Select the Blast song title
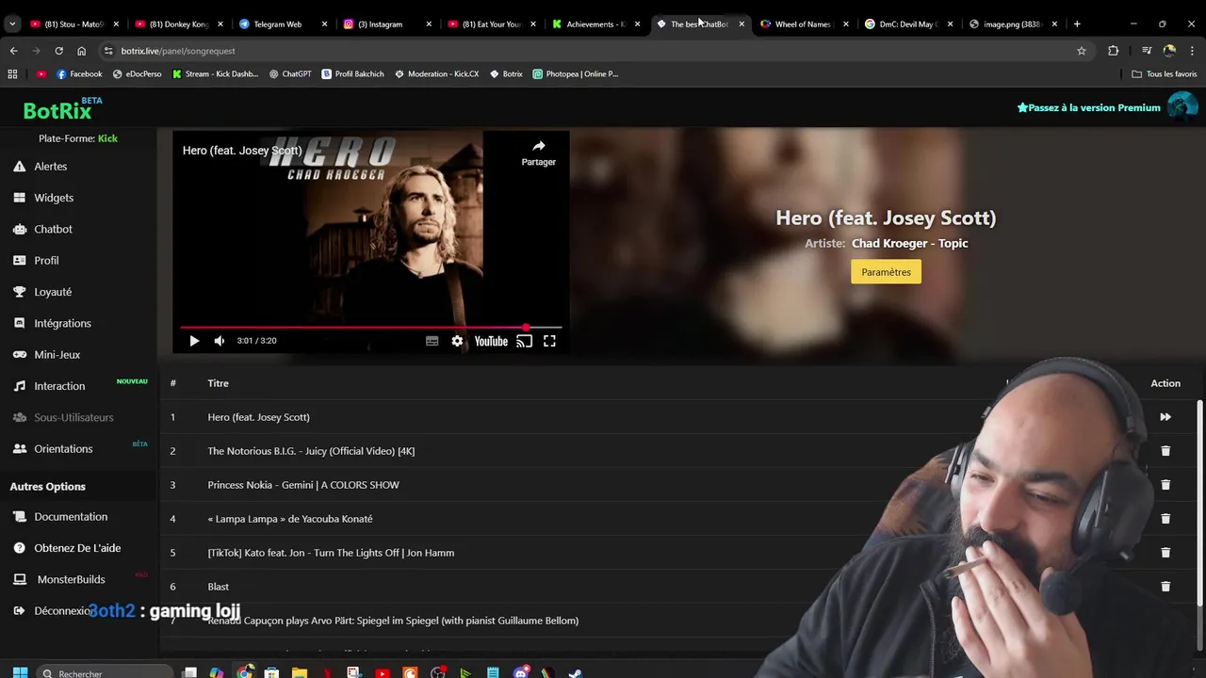1206x678 pixels. pyautogui.click(x=219, y=587)
